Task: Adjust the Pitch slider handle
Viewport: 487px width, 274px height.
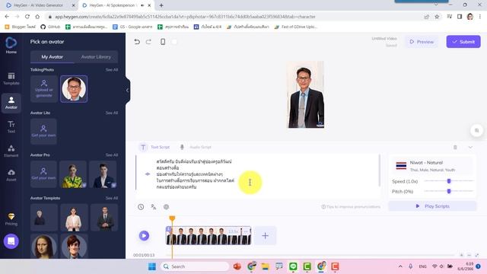Action: 449,191
